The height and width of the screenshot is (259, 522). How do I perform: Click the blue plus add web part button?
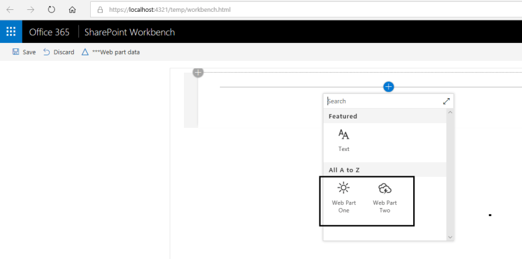click(x=388, y=87)
